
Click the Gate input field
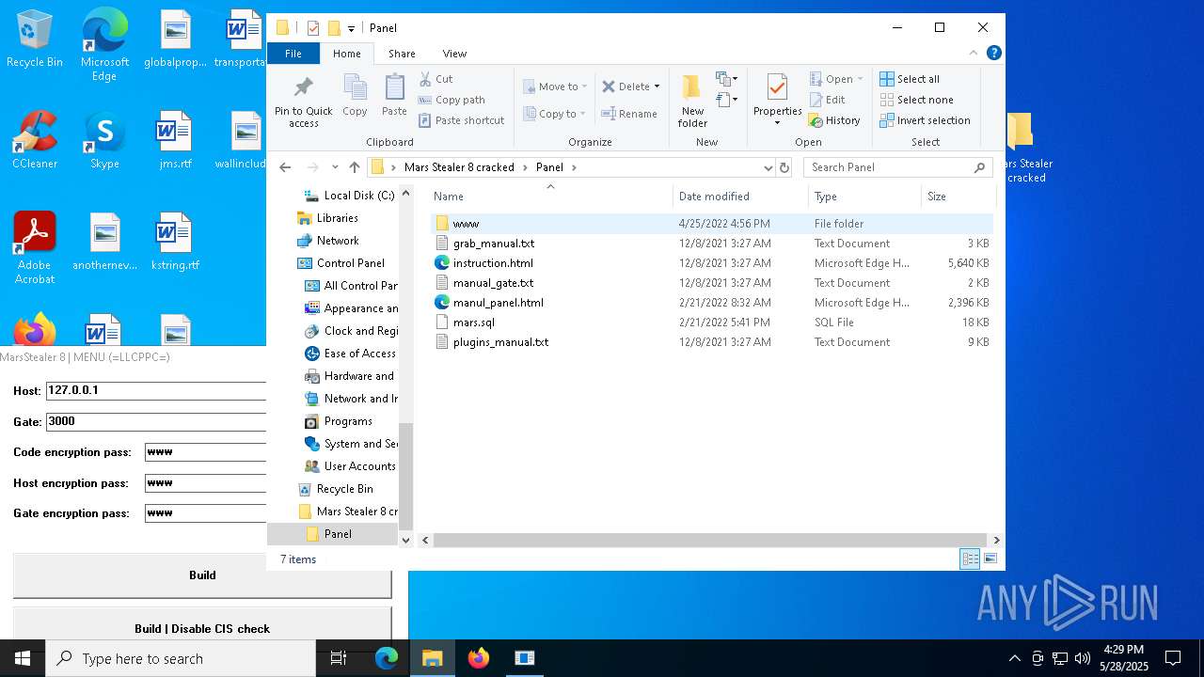pyautogui.click(x=156, y=421)
